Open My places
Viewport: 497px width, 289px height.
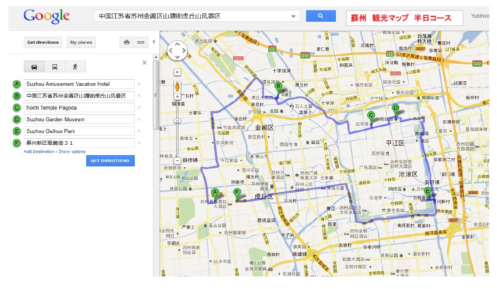click(81, 42)
